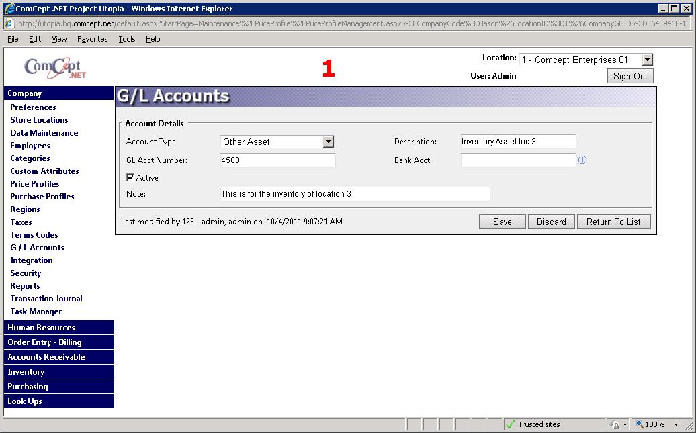The width and height of the screenshot is (696, 433).
Task: Click the GL Acct Number field
Action: point(277,160)
